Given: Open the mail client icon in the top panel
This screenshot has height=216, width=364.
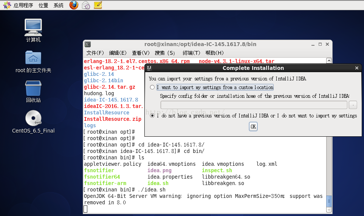Looking at the screenshot, I should 86,5.
